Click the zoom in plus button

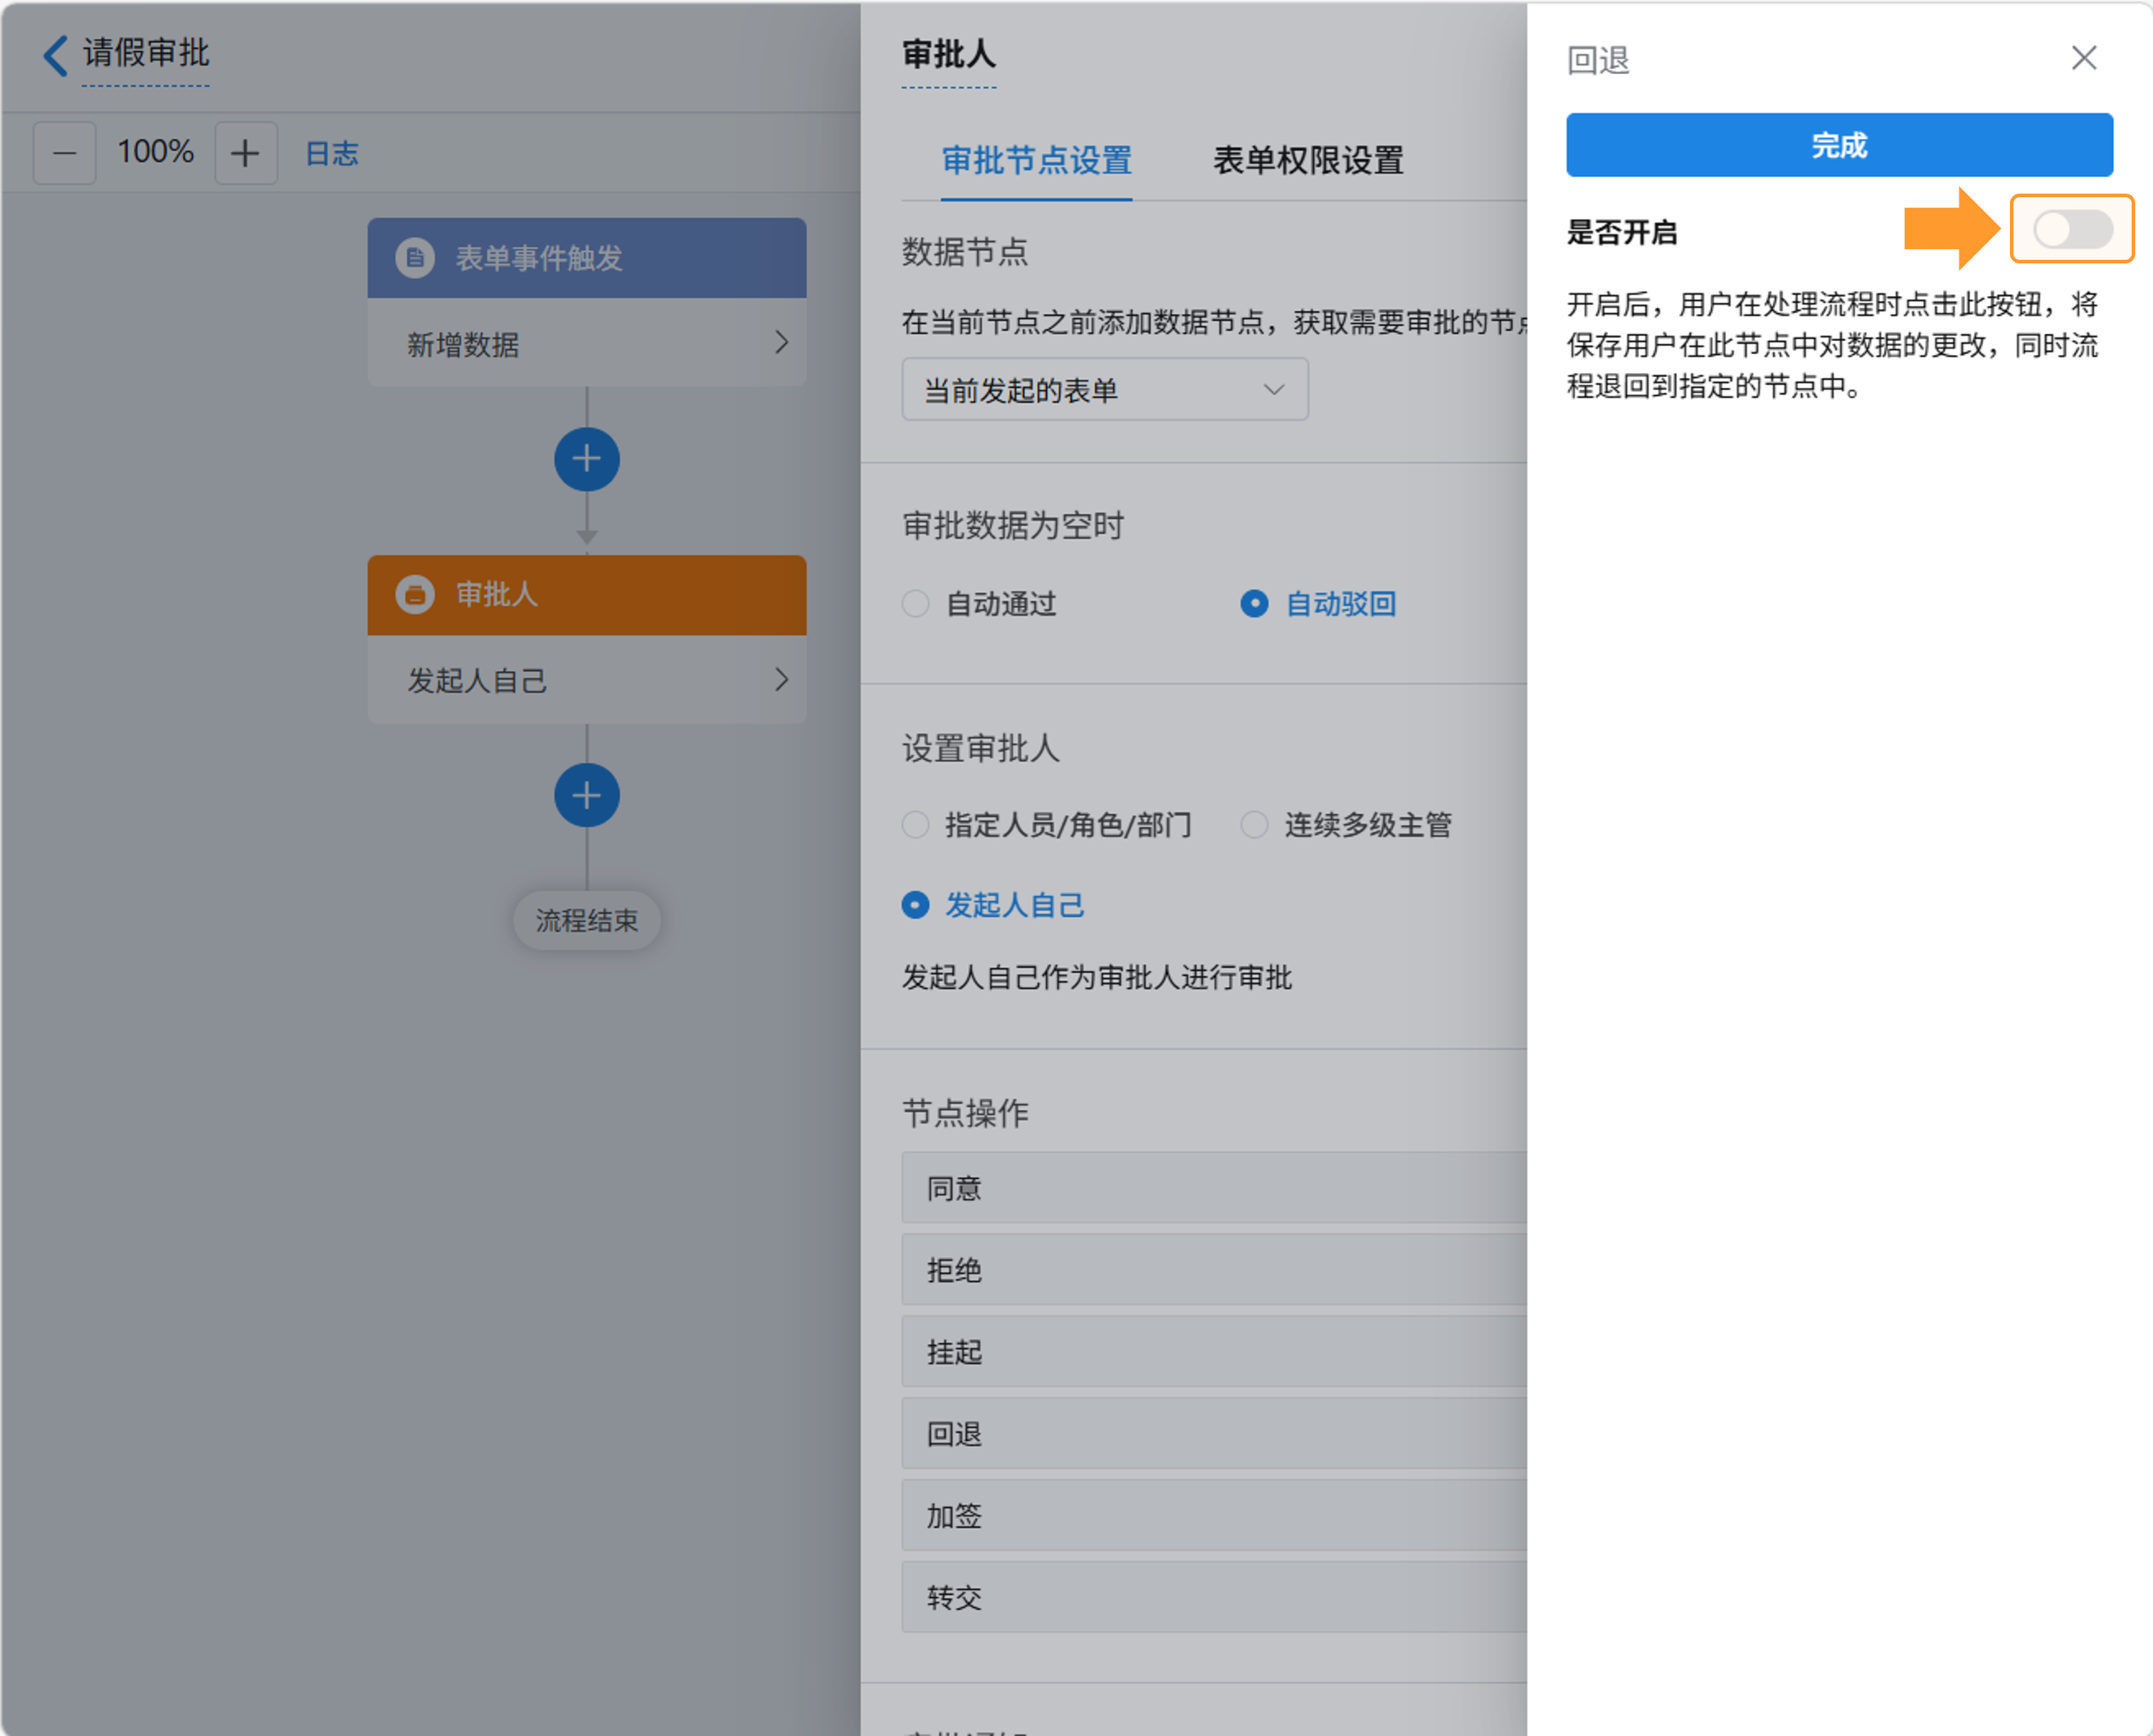tap(245, 153)
